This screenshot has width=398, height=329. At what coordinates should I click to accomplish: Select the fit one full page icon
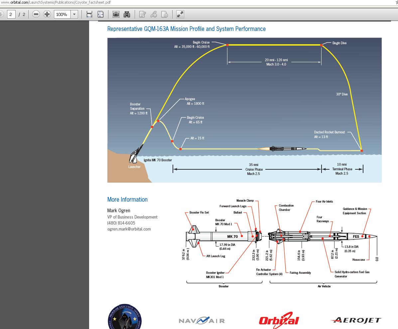(100, 14)
